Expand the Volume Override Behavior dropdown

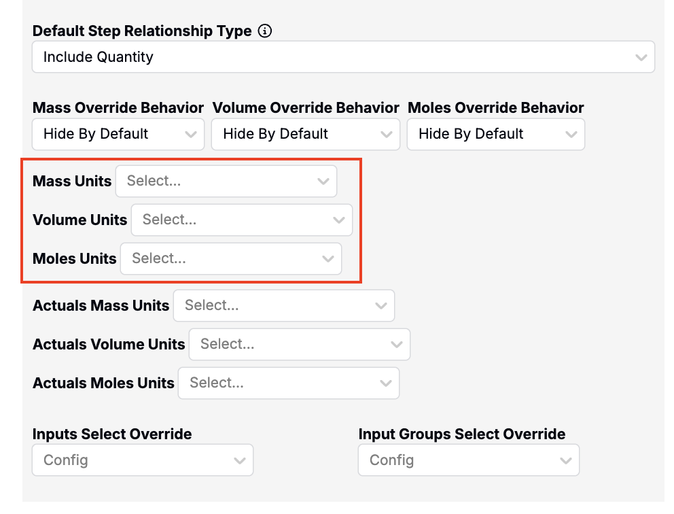coord(305,134)
